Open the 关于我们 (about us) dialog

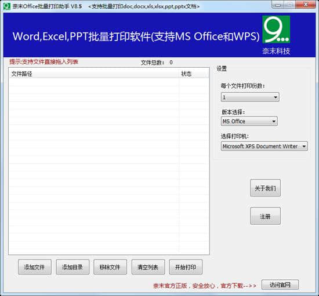[265, 188]
